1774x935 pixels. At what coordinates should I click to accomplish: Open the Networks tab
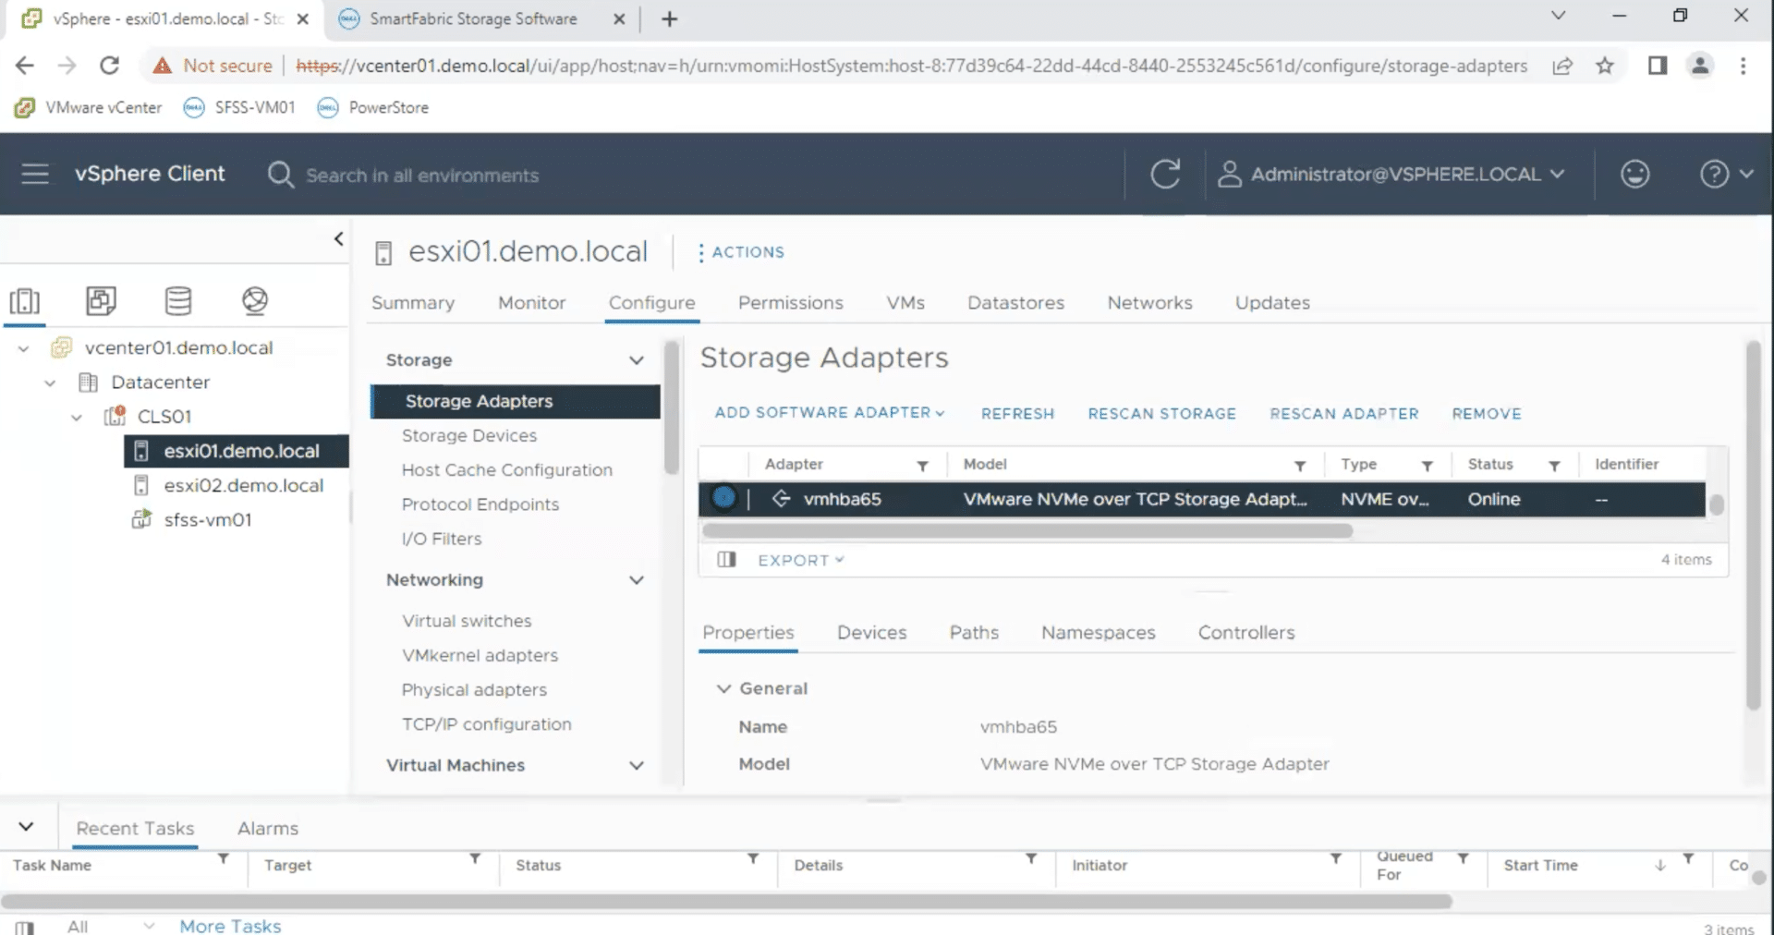point(1149,302)
